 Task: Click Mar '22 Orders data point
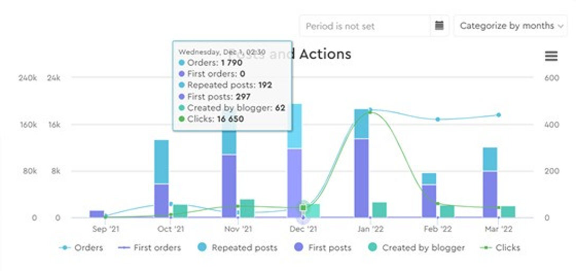pos(499,115)
